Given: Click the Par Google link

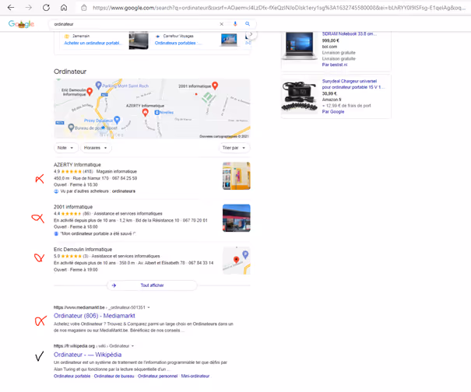Looking at the screenshot, I should 333,112.
